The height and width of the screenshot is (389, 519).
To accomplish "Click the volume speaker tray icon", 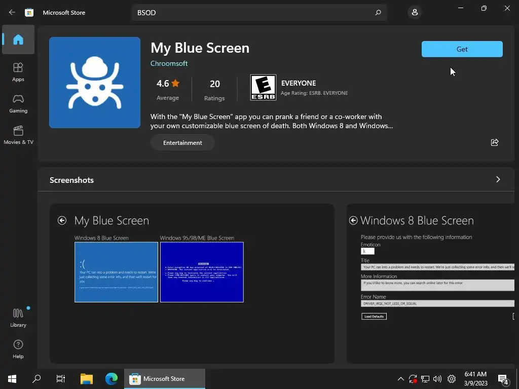I will [x=437, y=379].
